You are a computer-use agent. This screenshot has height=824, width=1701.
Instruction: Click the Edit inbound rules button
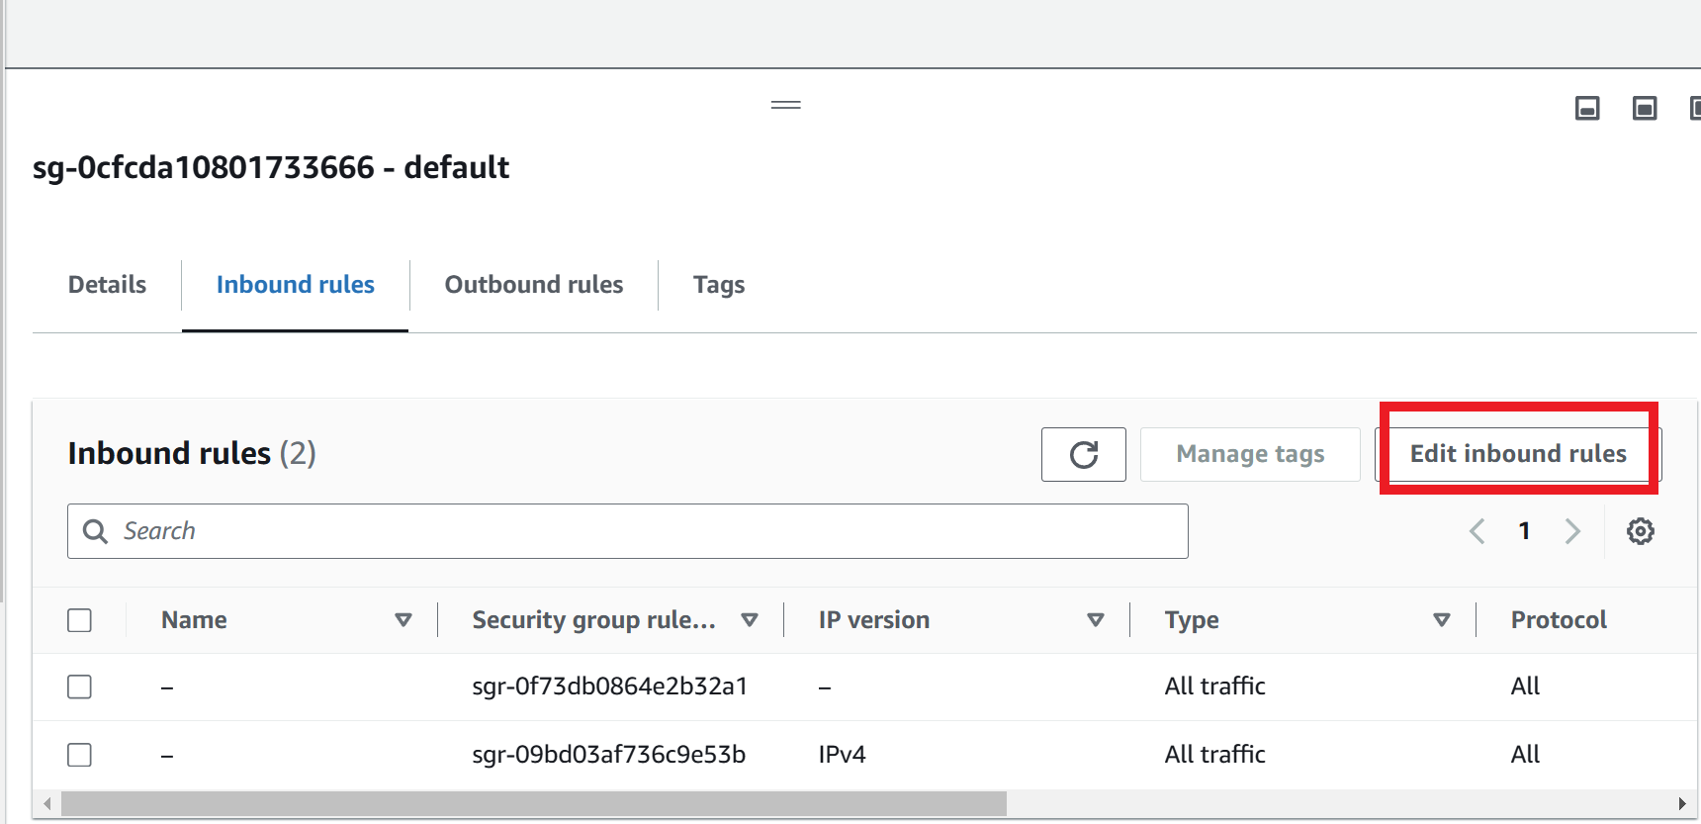tap(1517, 454)
